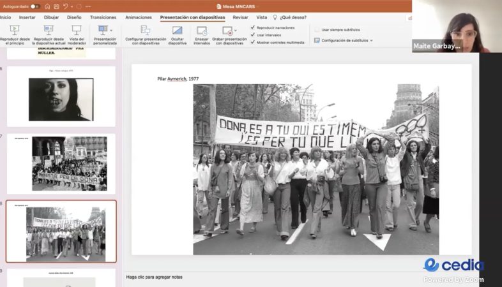
Task: Enable Usar siempre subtítulos checkbox
Action: coord(317,29)
